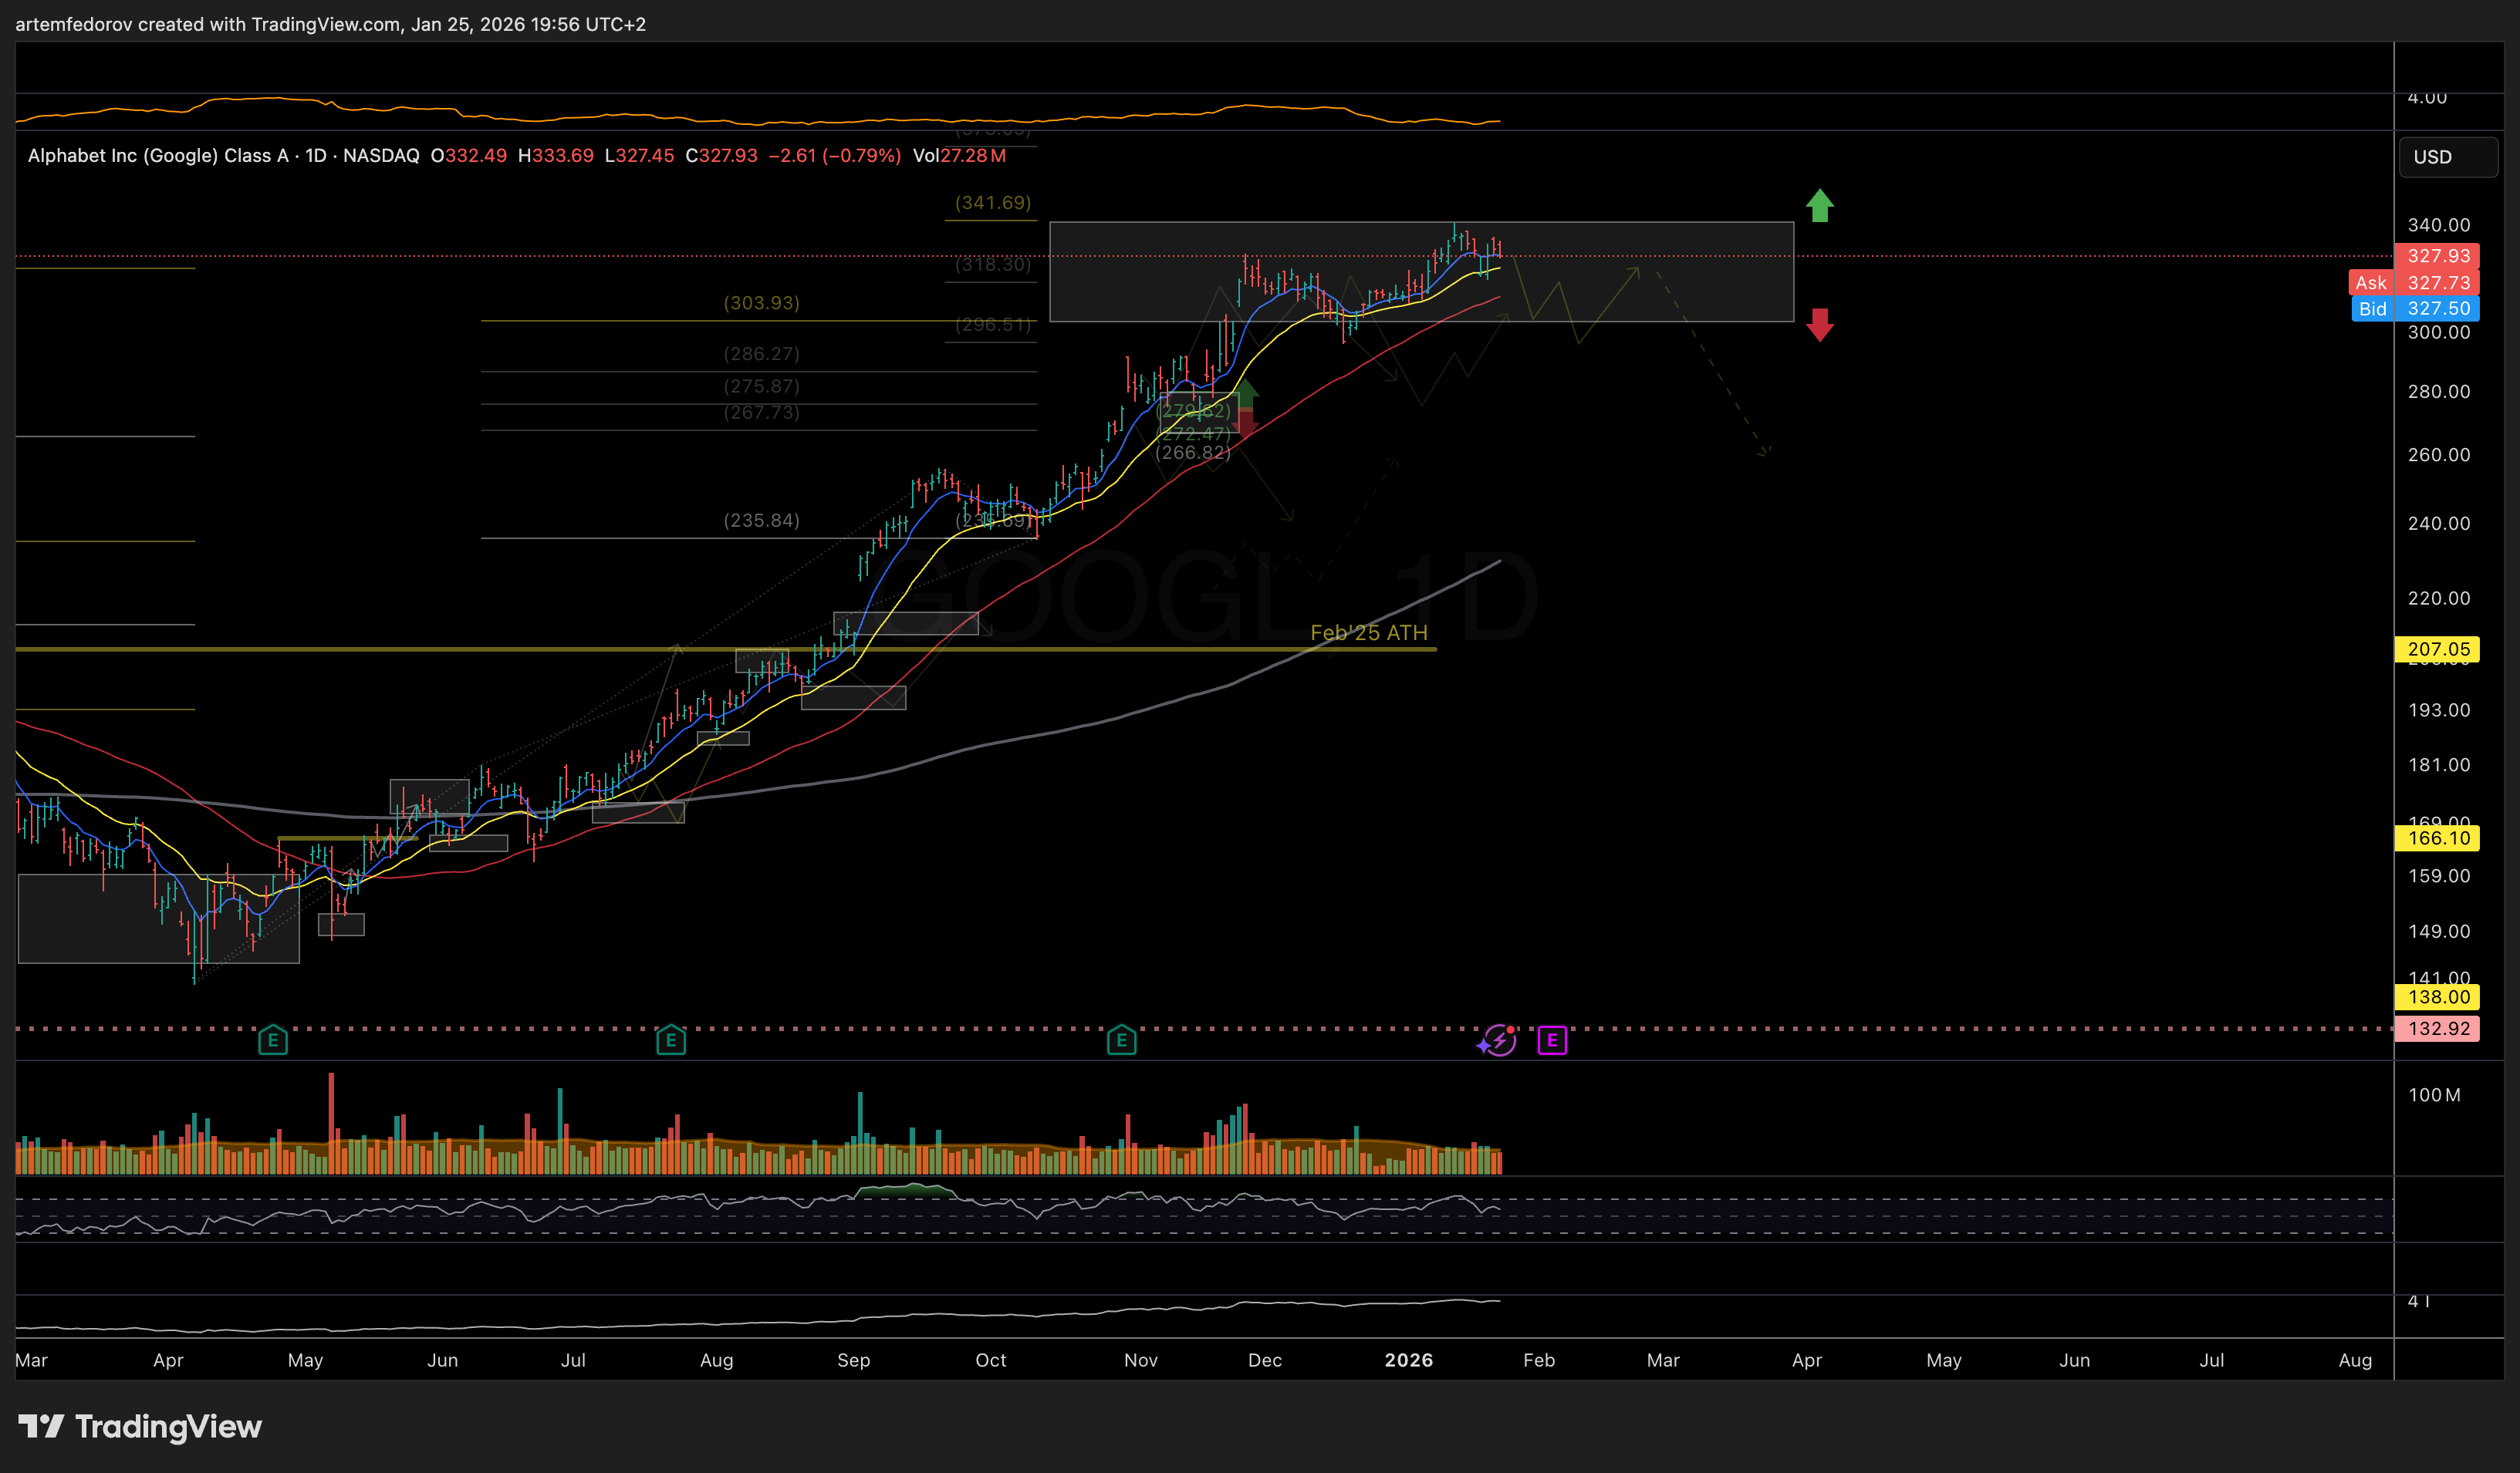The width and height of the screenshot is (2520, 1473).
Task: Click the purple upcoming earnings marker
Action: coord(1552,1040)
